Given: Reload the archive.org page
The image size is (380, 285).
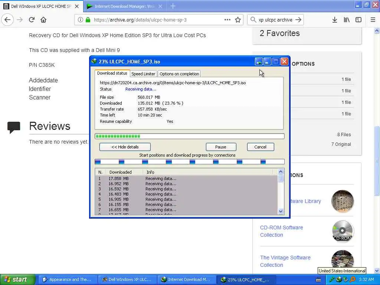Looking at the screenshot, I should (x=32, y=20).
